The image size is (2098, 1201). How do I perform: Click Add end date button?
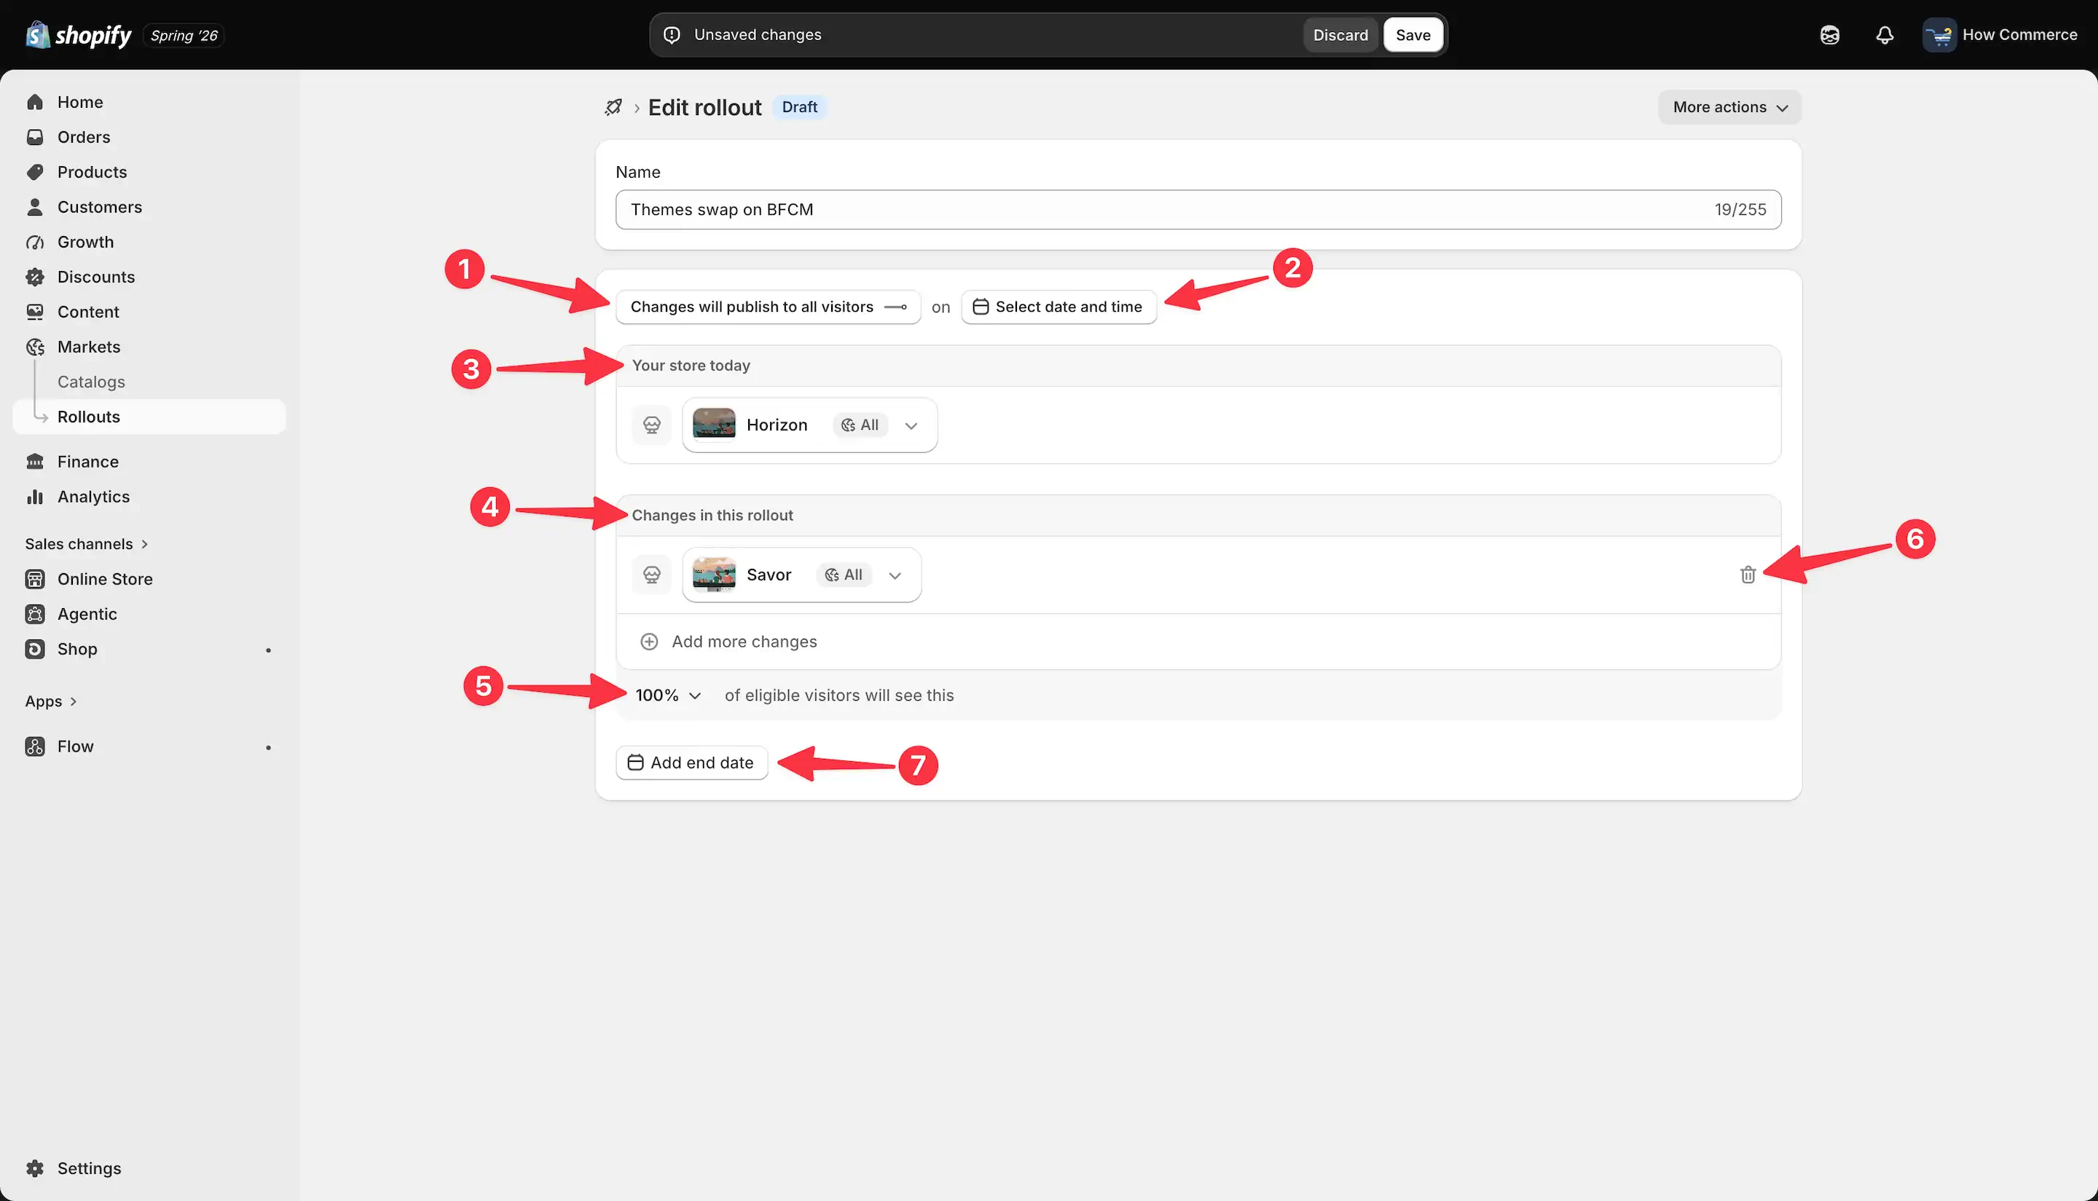point(691,763)
